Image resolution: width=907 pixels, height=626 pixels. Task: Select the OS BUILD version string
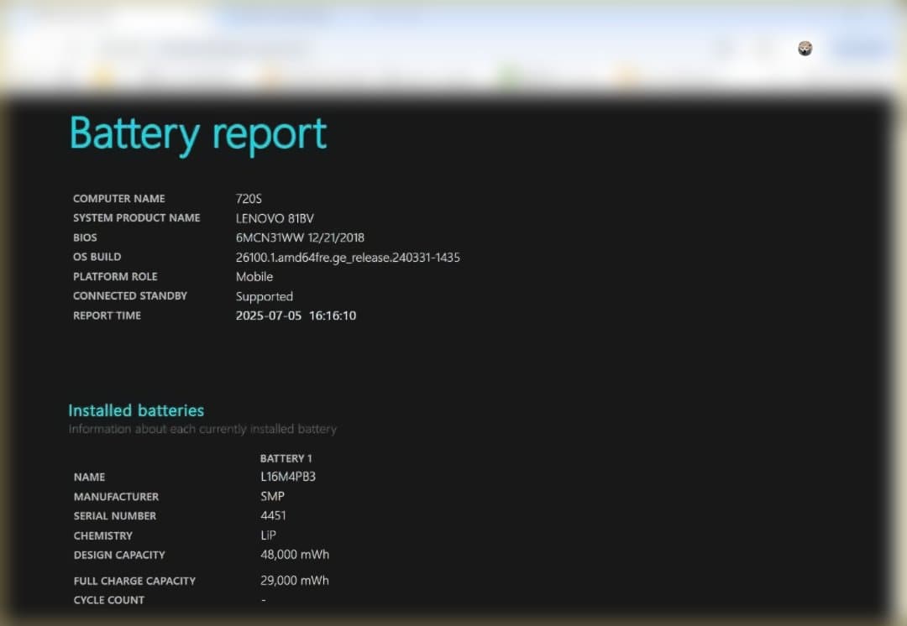pos(348,258)
